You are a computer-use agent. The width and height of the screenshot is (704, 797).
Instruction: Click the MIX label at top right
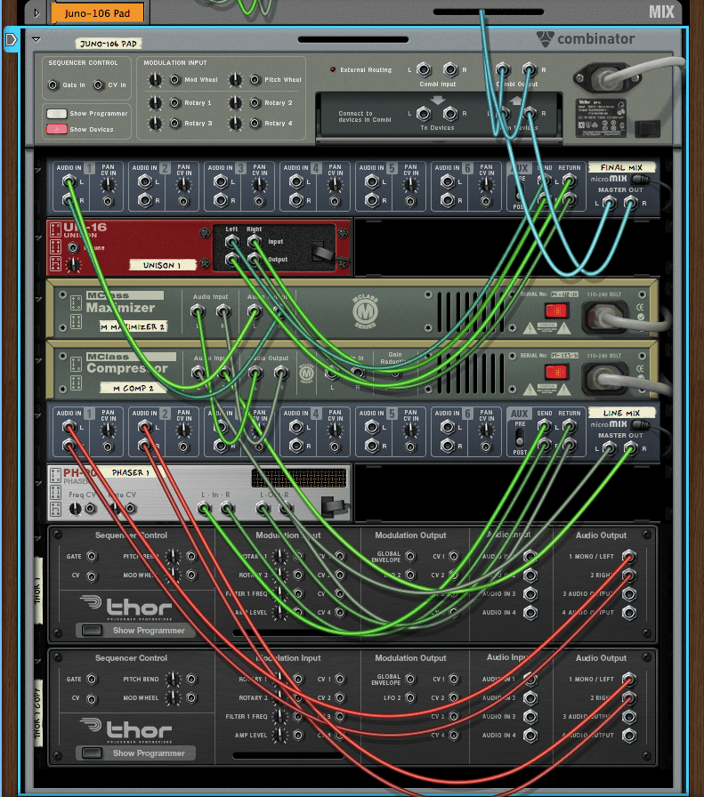tap(661, 12)
